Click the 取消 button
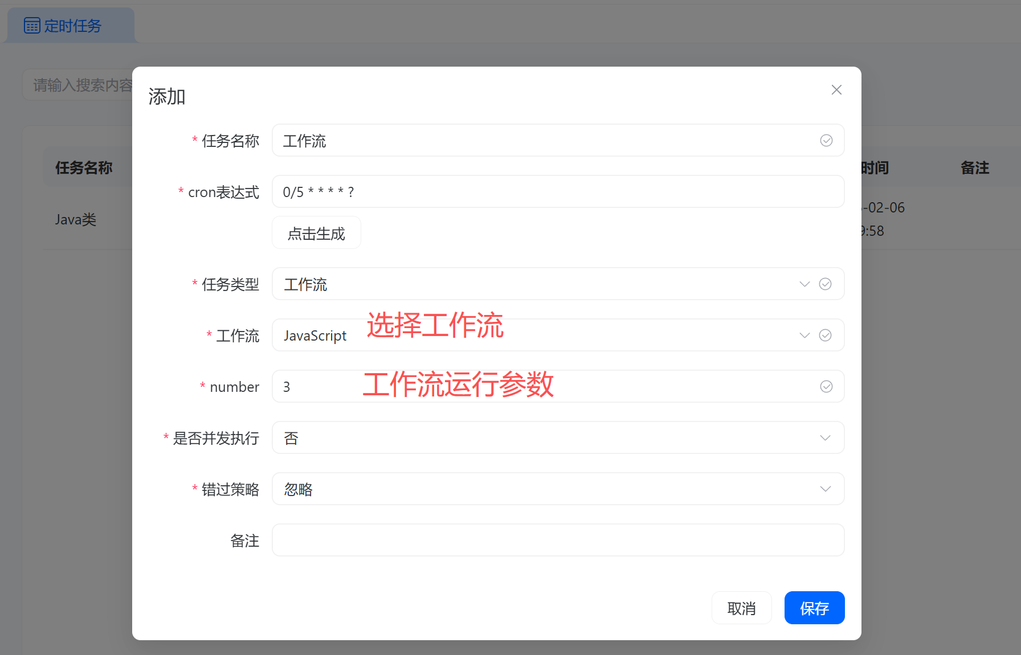 741,608
